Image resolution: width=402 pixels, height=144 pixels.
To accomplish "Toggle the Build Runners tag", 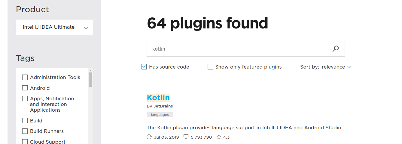I will [25, 131].
